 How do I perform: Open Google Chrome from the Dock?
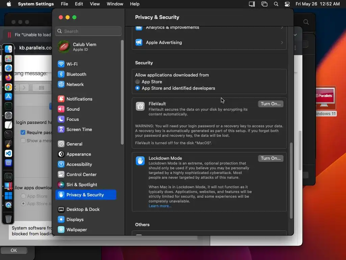click(x=8, y=87)
